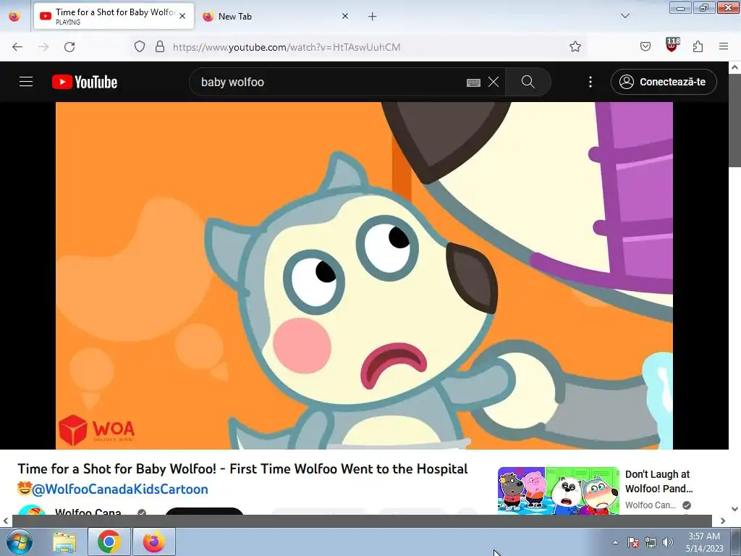Open a new browser tab with plus
The height and width of the screenshot is (556, 741).
click(x=373, y=17)
